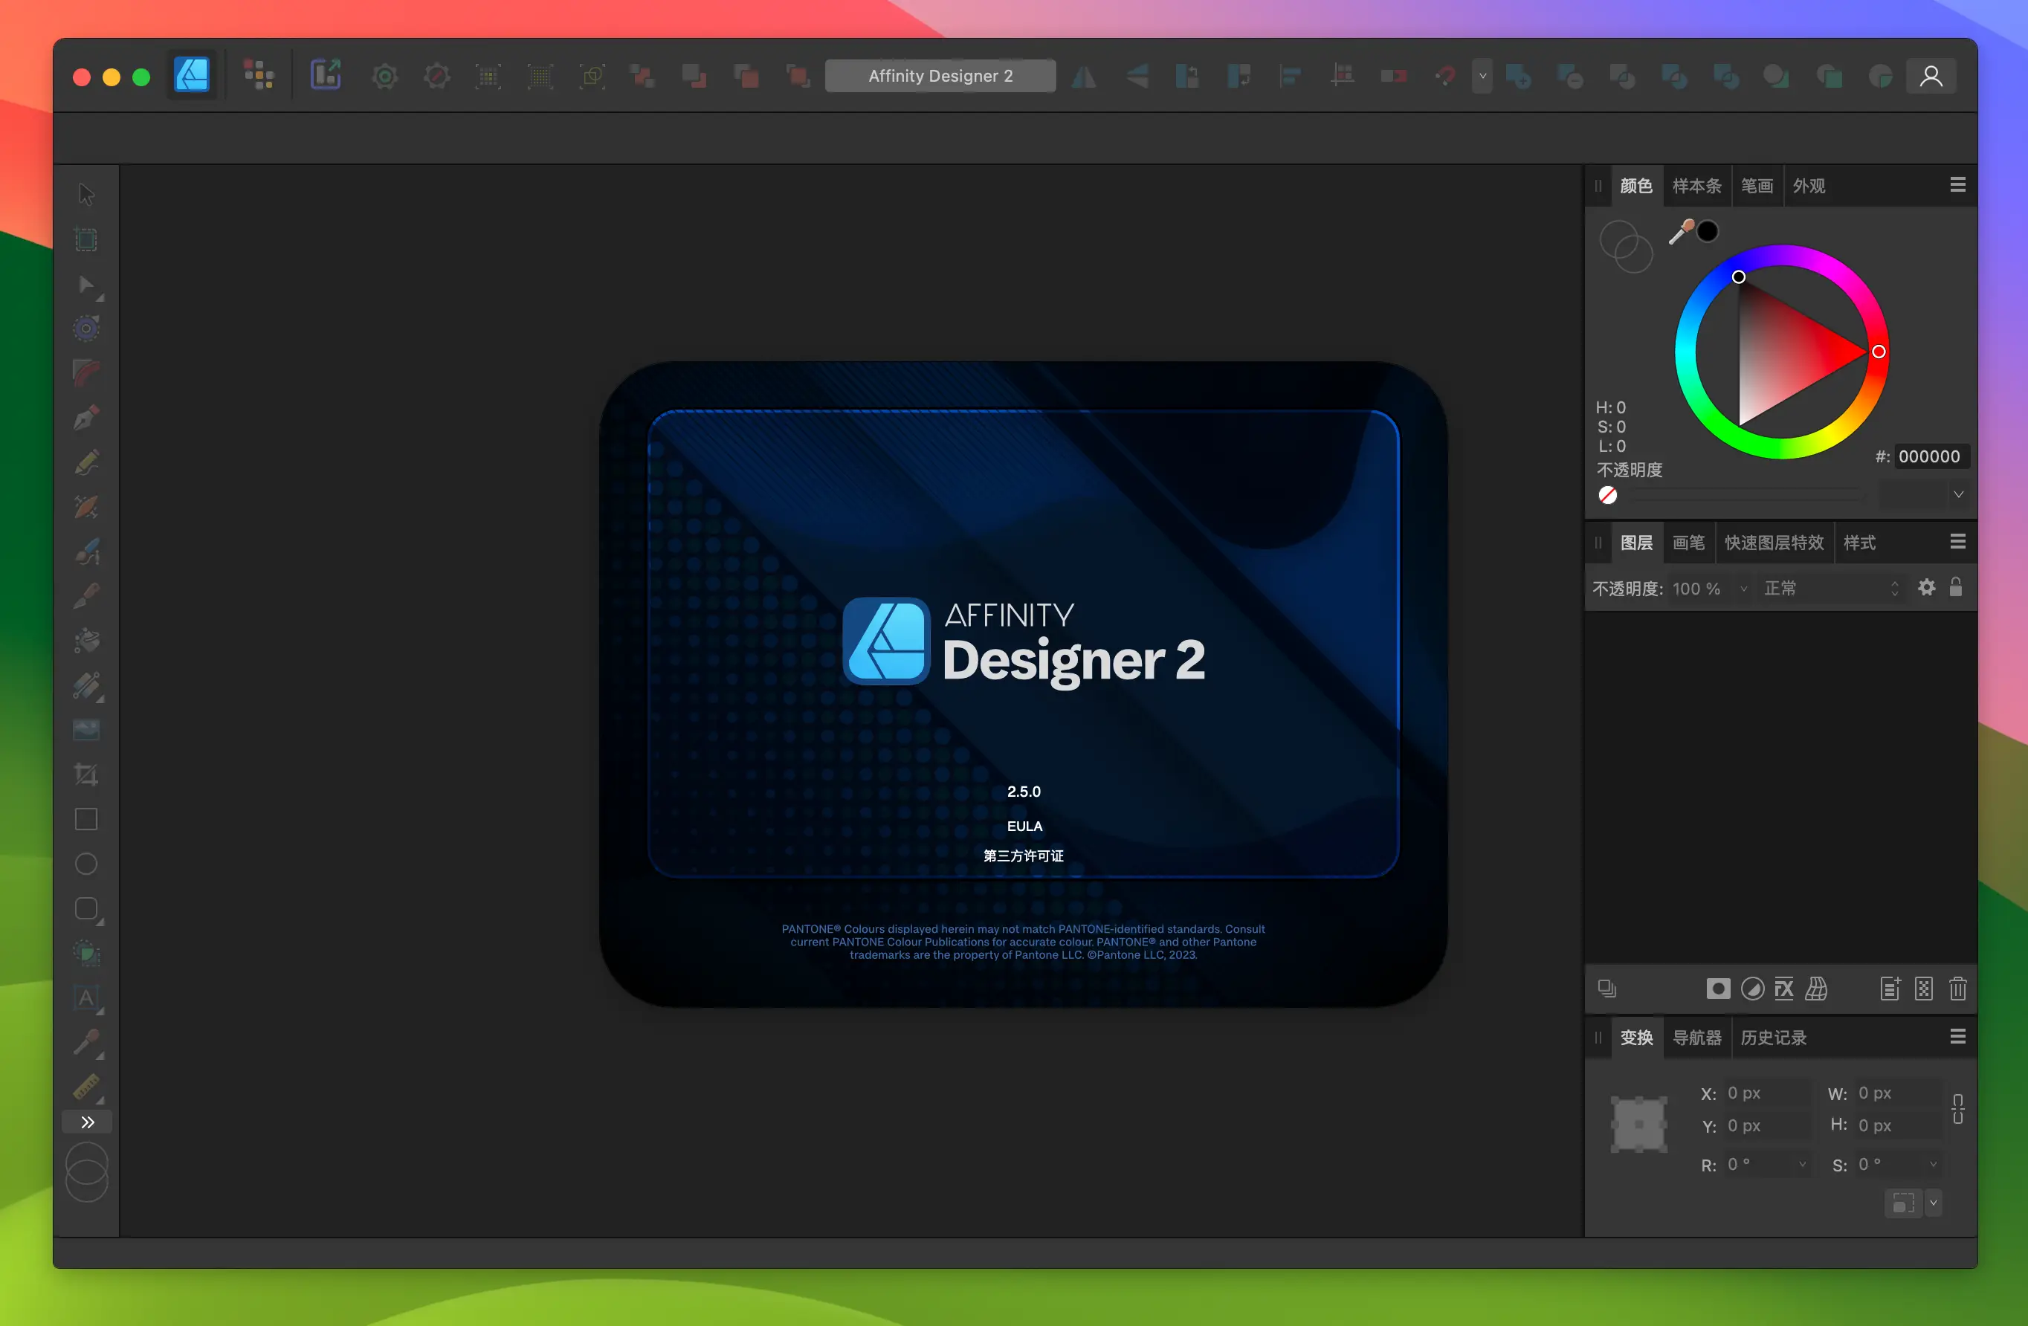Switch to the 变换 (Transform) tab
The height and width of the screenshot is (1326, 2028).
click(x=1637, y=1036)
